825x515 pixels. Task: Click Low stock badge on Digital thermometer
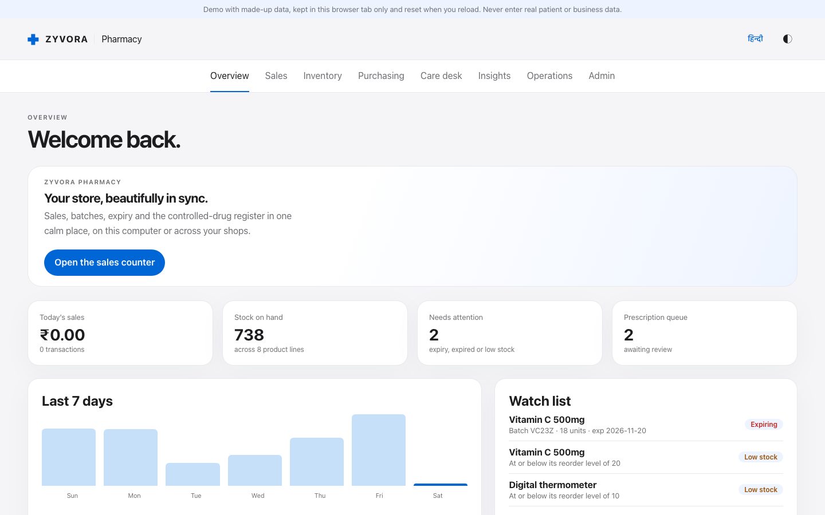coord(760,490)
